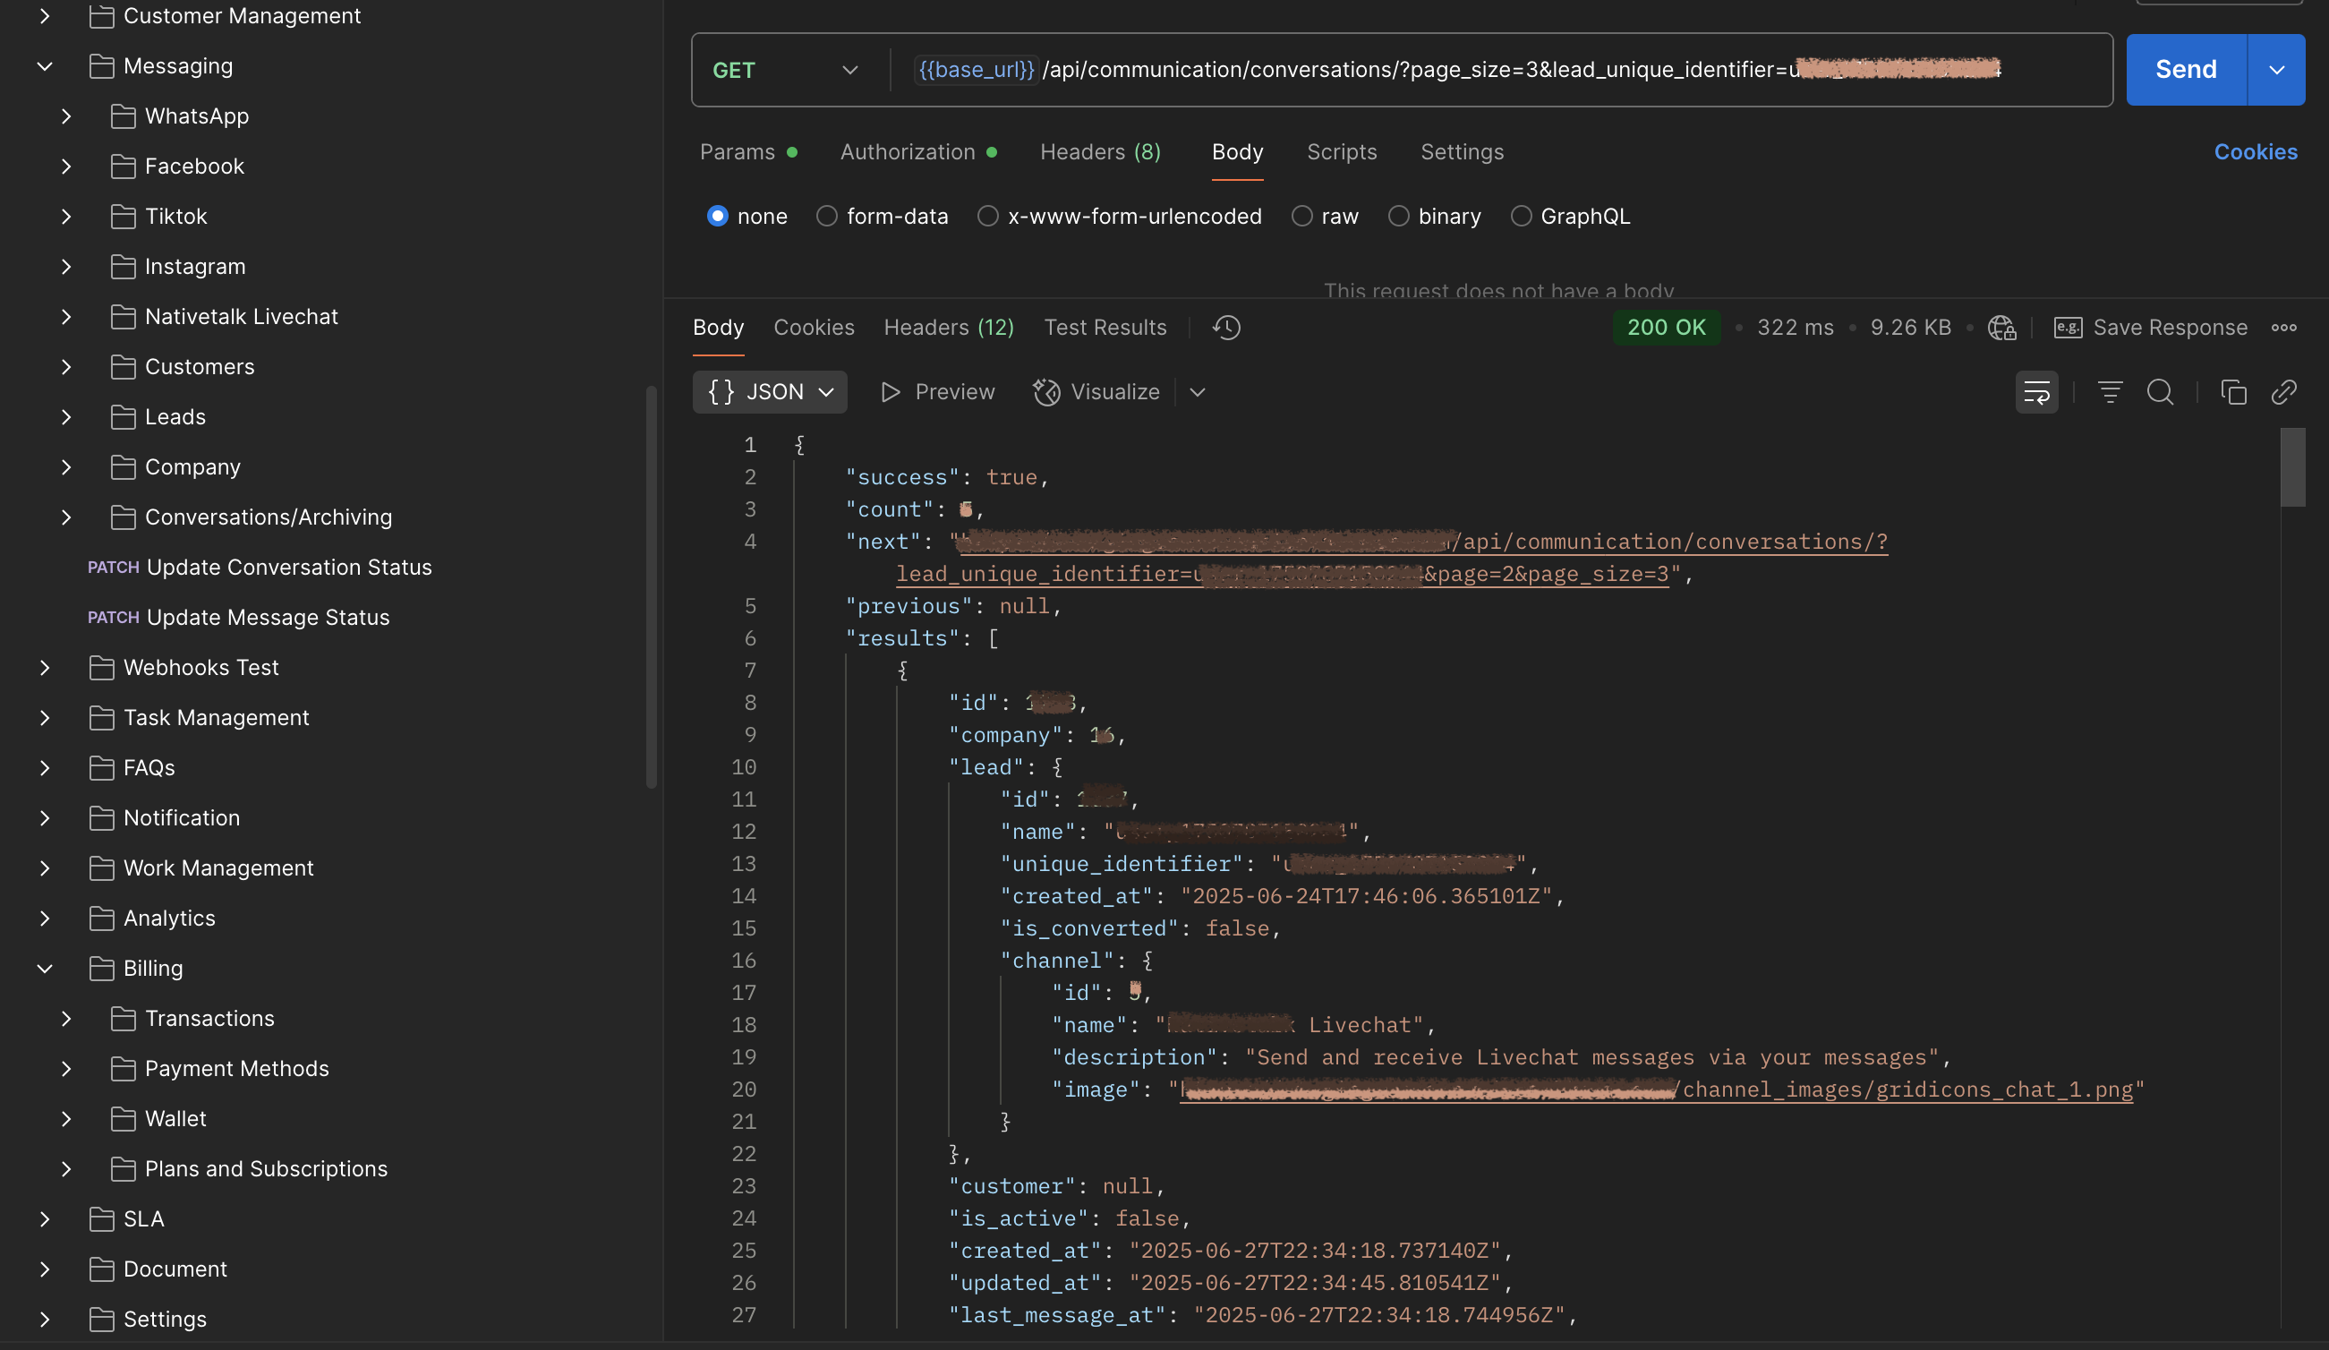The height and width of the screenshot is (1350, 2329).
Task: Toggle word wrap icon in response viewer
Action: point(2037,392)
